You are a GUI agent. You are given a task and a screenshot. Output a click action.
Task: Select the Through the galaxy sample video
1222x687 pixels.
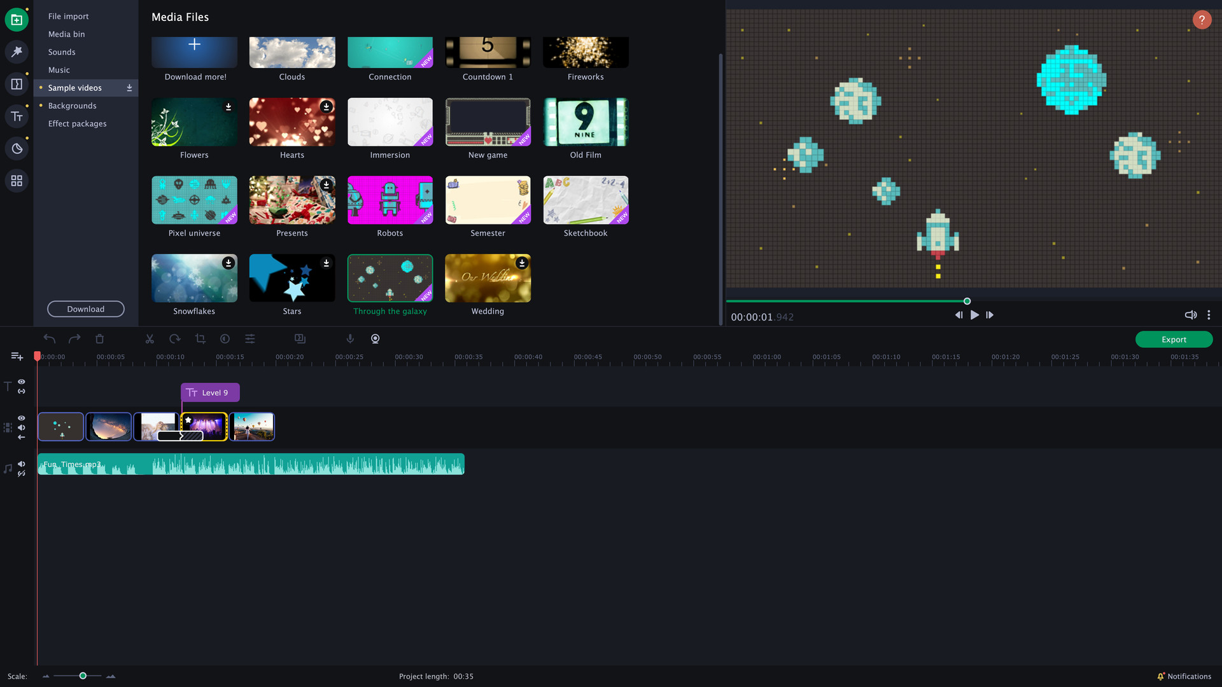click(390, 278)
